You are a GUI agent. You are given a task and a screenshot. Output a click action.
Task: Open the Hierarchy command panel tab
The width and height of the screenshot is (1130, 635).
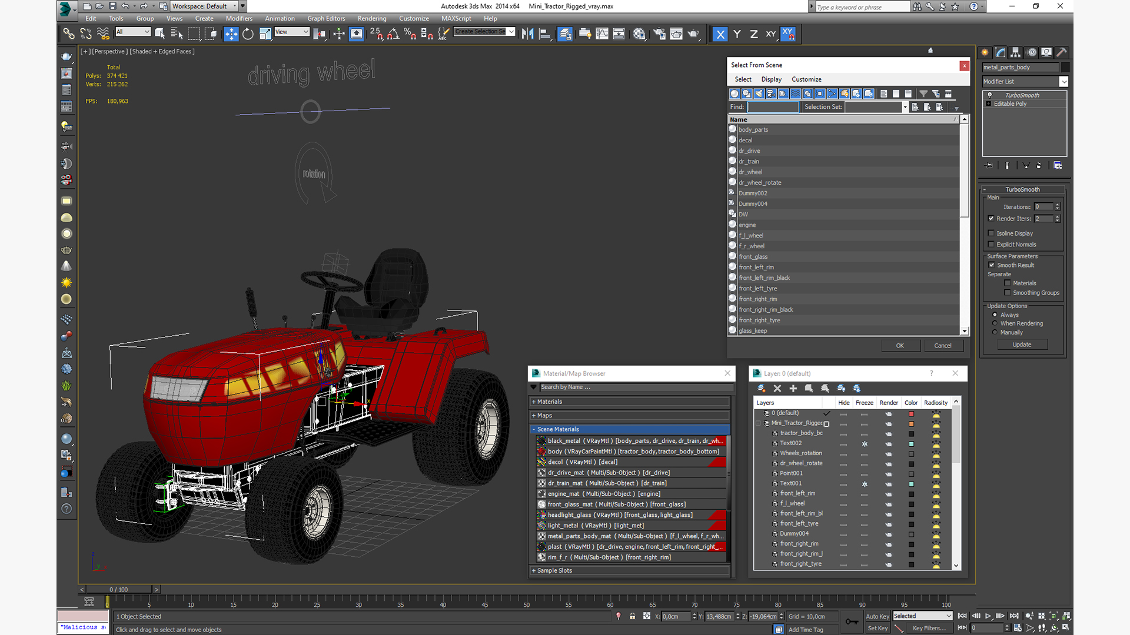point(1015,52)
